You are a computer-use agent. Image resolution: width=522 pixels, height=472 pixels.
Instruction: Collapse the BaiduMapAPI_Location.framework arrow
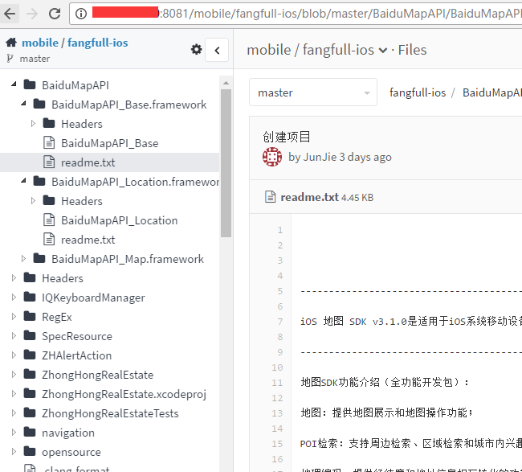[x=23, y=181]
